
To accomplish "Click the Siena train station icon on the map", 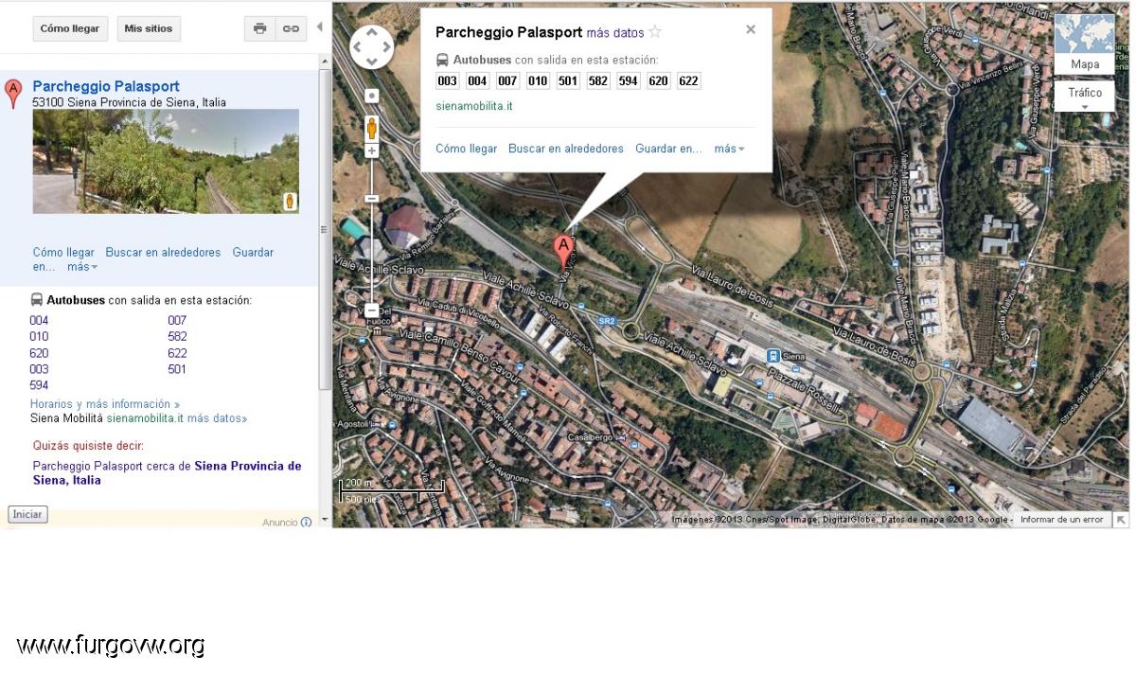I will click(773, 356).
